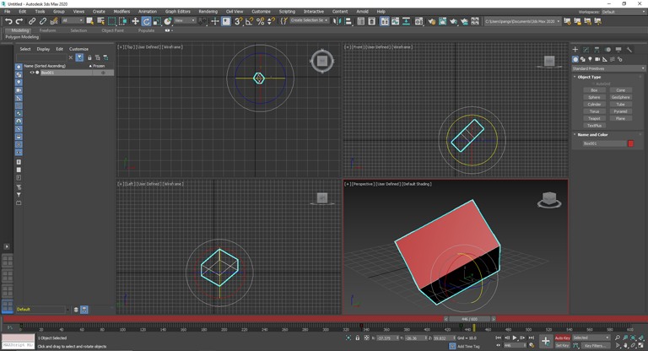The width and height of the screenshot is (648, 351).
Task: Open the Modifiers menu
Action: coord(121,12)
